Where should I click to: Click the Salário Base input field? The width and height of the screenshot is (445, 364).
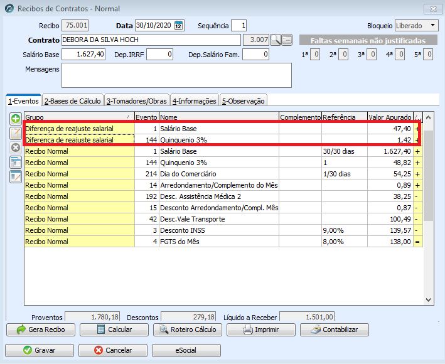(x=83, y=54)
